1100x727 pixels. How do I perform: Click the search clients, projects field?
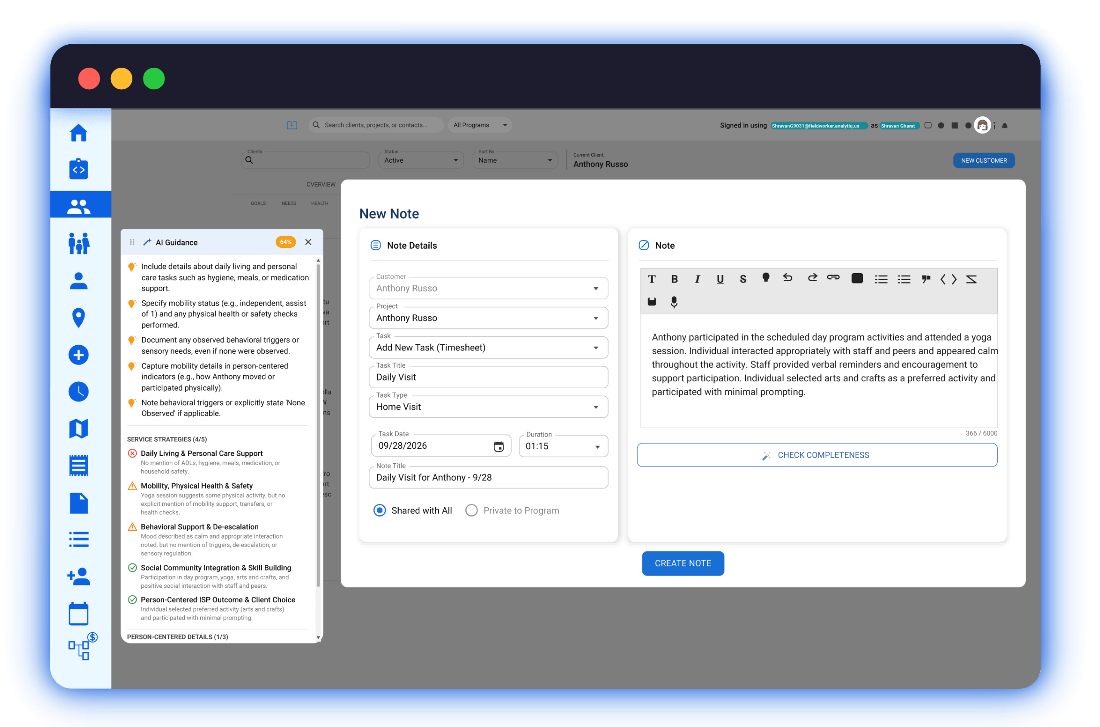click(376, 125)
